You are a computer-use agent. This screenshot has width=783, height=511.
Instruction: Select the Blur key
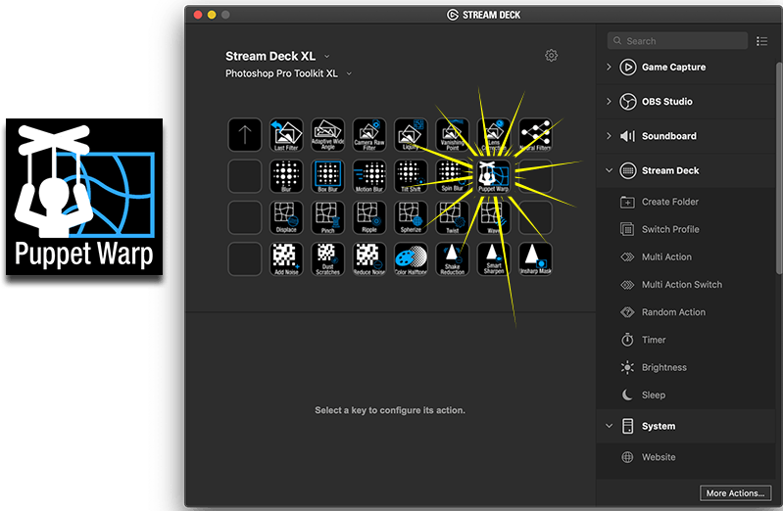[286, 176]
